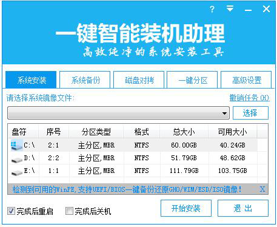Sort by the 可用大小 column header
277x227 pixels.
pyautogui.click(x=233, y=132)
